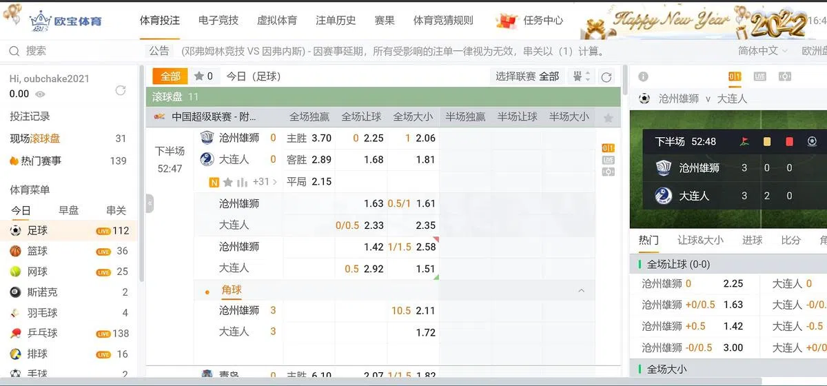Open the 电子竞技 top menu

coord(218,21)
